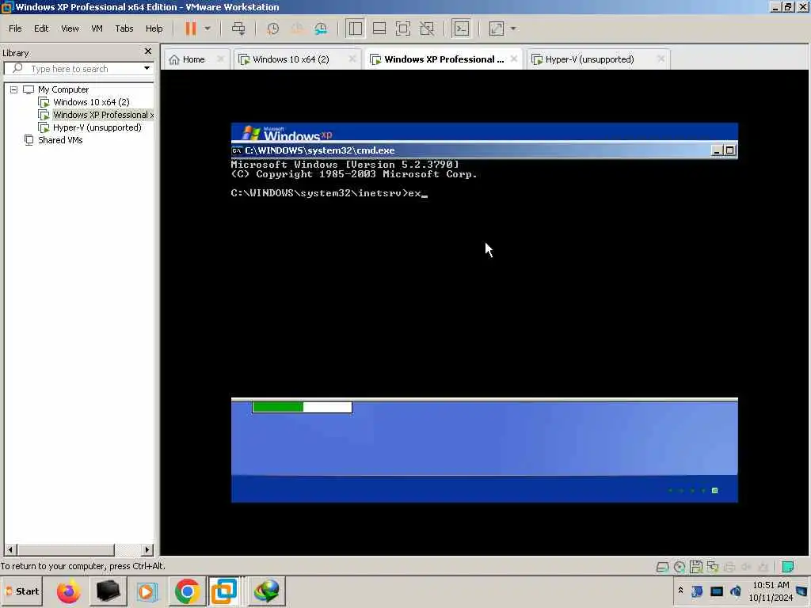
Task: Close the Windows 10 x64 (2) tab
Action: tap(352, 59)
